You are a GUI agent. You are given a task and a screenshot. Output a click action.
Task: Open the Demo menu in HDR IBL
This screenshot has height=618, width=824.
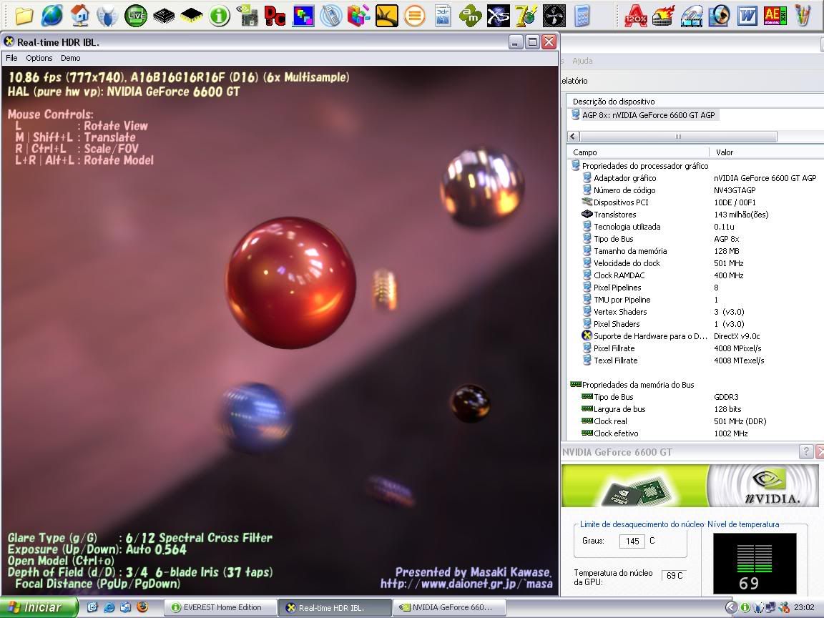tap(70, 58)
